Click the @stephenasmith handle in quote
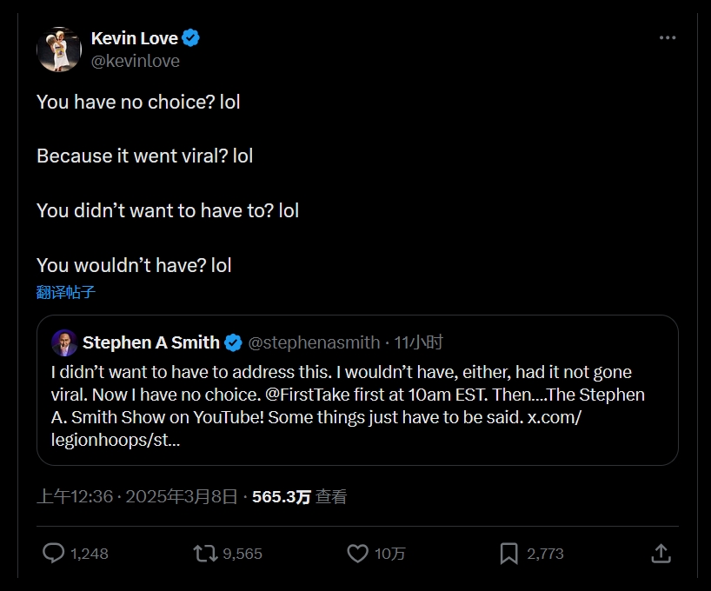 tap(314, 342)
